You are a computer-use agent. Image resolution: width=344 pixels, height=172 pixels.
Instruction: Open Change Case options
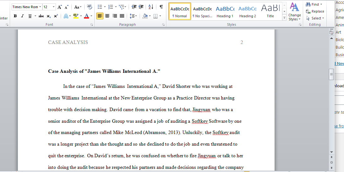78,7
